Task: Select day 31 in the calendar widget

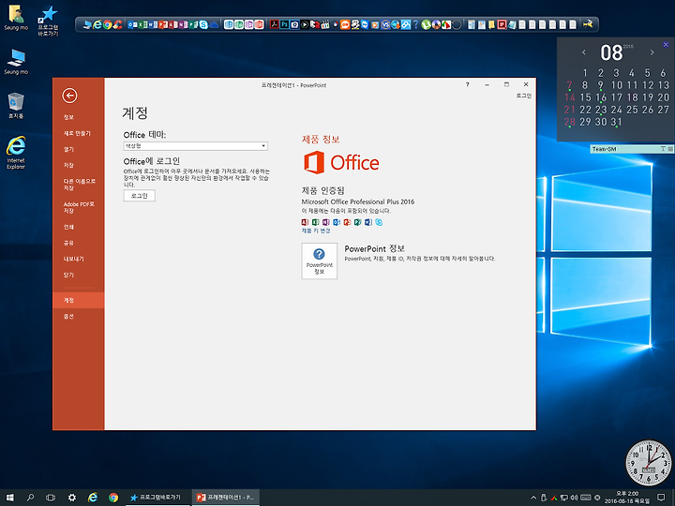Action: coord(616,122)
